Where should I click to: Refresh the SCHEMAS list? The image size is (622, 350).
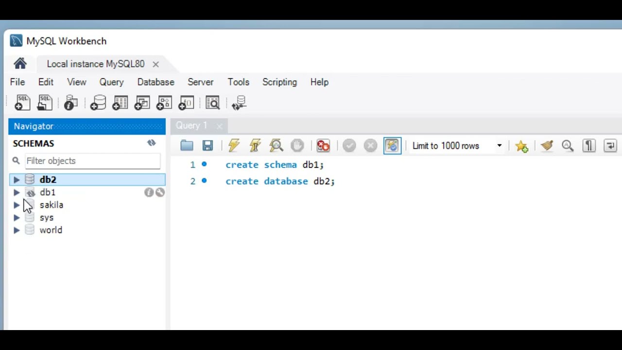pyautogui.click(x=152, y=143)
